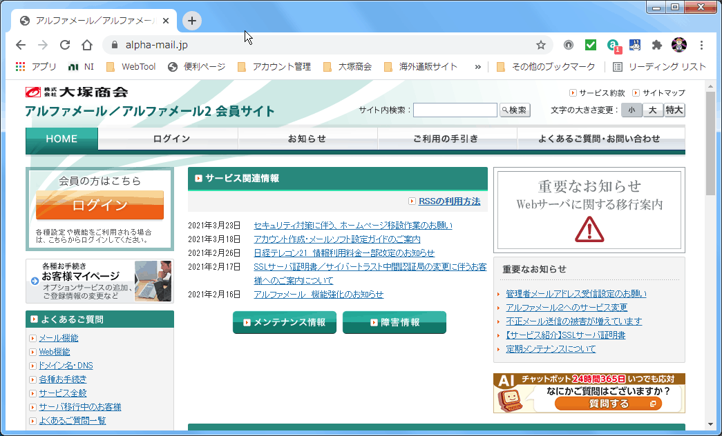Set text size to 小

[x=631, y=110]
